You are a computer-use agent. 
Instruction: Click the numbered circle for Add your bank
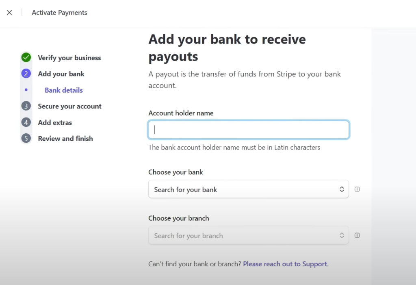click(26, 74)
